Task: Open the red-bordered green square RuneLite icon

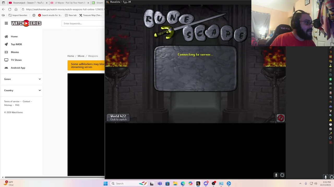Action: pos(331,57)
